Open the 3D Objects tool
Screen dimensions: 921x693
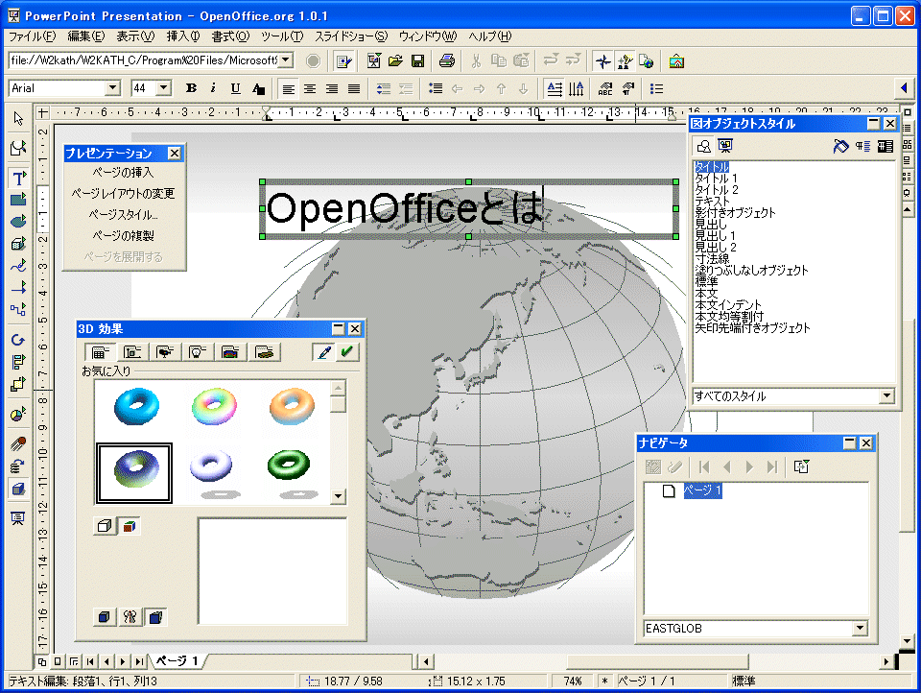coord(18,244)
